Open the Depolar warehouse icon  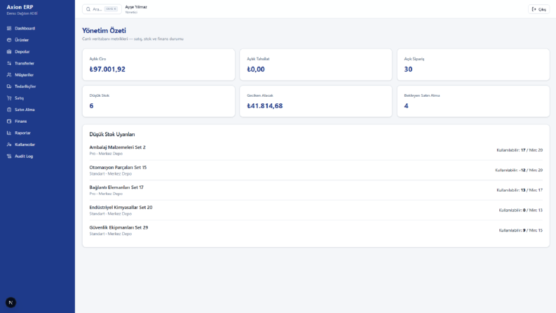pyautogui.click(x=9, y=52)
